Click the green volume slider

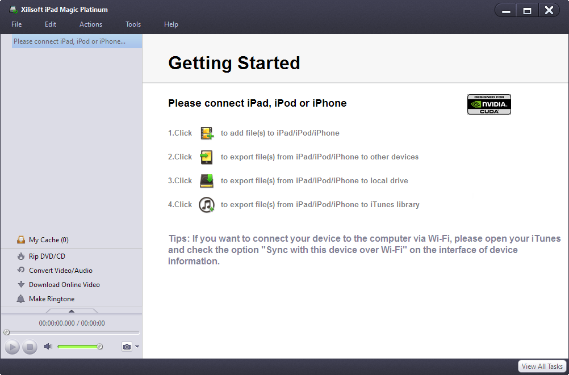click(78, 347)
